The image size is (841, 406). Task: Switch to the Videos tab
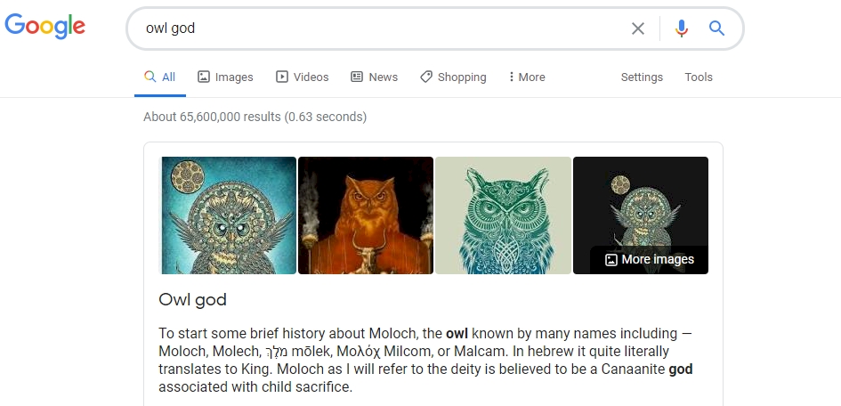(303, 77)
